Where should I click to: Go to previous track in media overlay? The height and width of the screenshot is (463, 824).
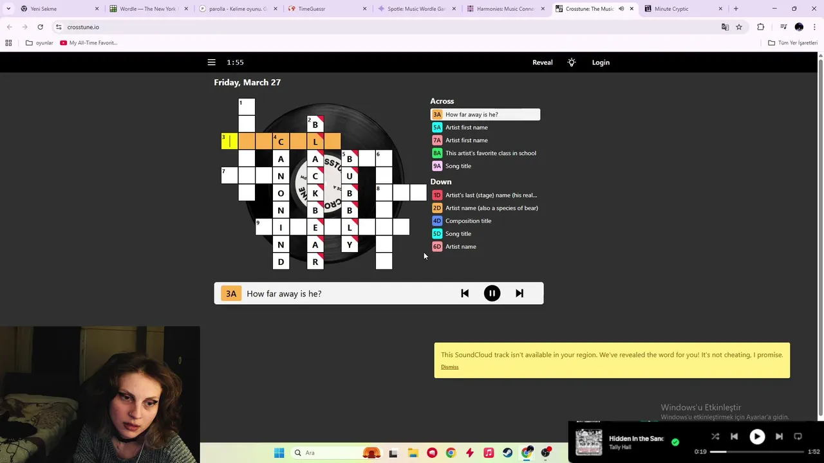coord(734,436)
